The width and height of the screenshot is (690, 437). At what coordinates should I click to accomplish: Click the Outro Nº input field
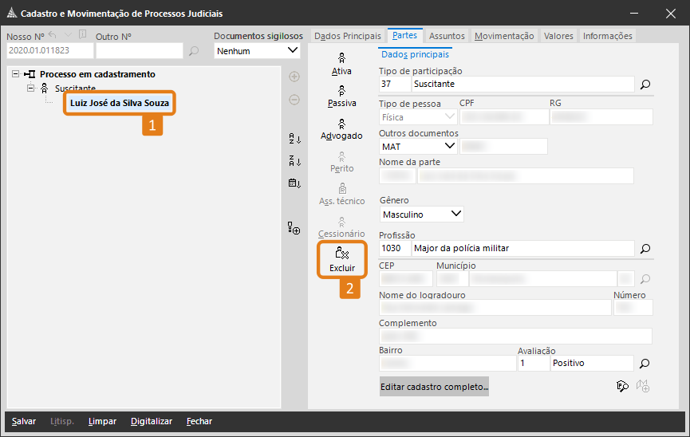pos(139,51)
